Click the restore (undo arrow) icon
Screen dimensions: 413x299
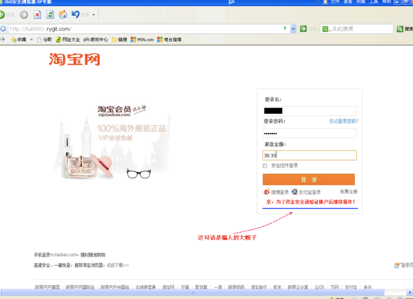(x=75, y=15)
